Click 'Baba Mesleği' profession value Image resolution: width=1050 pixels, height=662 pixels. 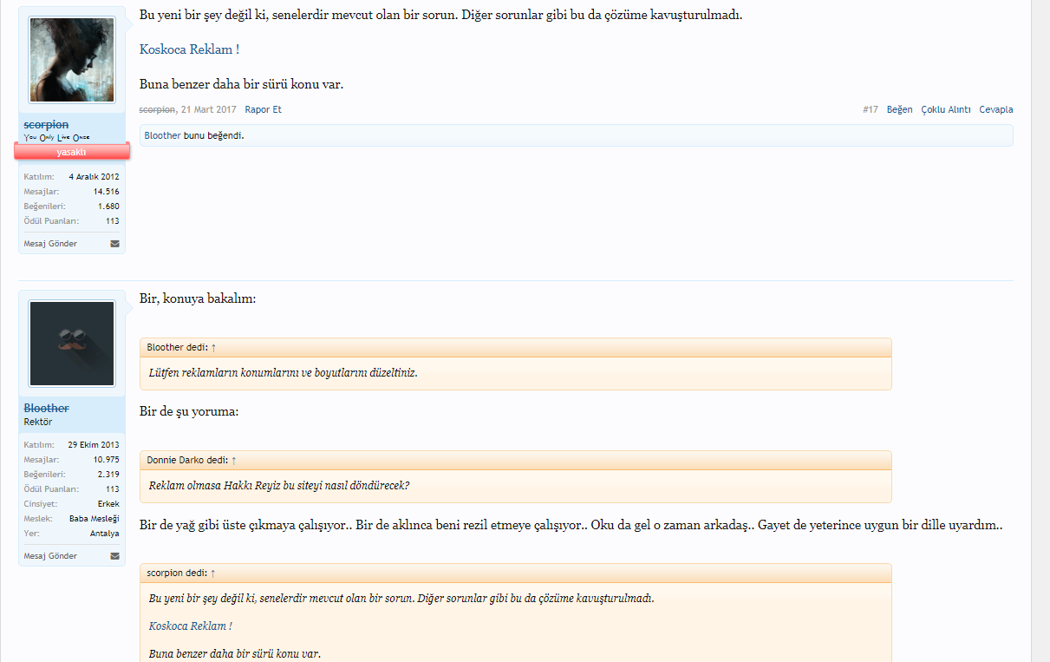95,518
